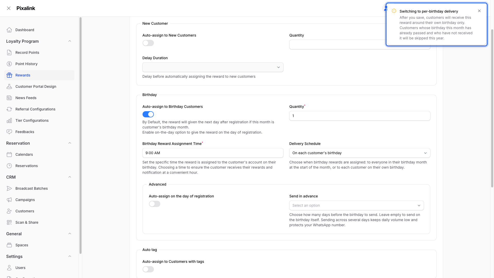Image resolution: width=494 pixels, height=278 pixels.
Task: Enable Auto-assign on the day of registration
Action: pyautogui.click(x=155, y=204)
